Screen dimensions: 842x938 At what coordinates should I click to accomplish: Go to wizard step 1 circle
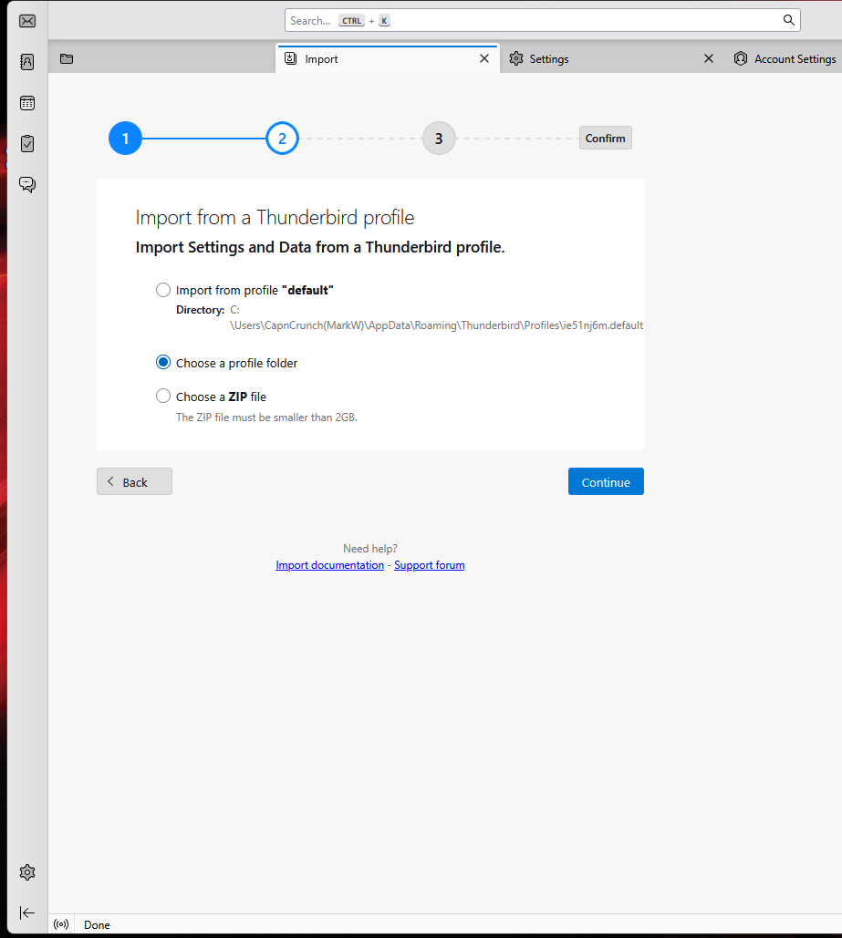click(x=125, y=139)
